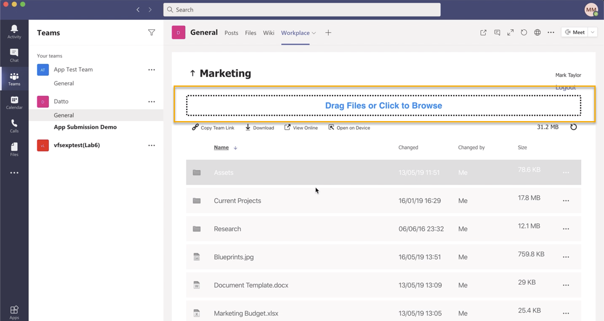Switch to the Files tab

pos(250,33)
